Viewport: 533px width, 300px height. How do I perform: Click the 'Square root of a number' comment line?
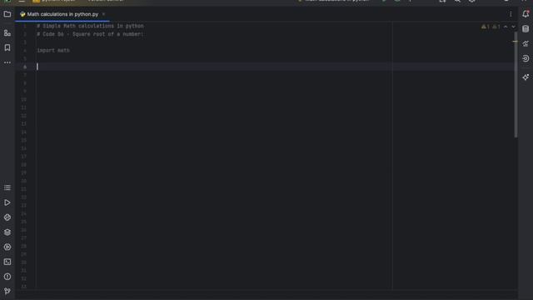coord(90,34)
